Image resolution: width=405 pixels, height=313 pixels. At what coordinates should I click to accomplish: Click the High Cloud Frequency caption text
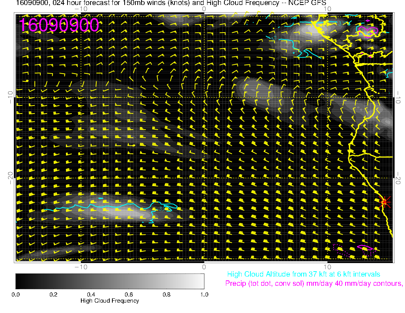tap(110, 301)
